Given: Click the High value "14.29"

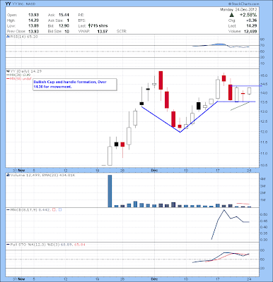Looking at the screenshot, I should pos(34,20).
